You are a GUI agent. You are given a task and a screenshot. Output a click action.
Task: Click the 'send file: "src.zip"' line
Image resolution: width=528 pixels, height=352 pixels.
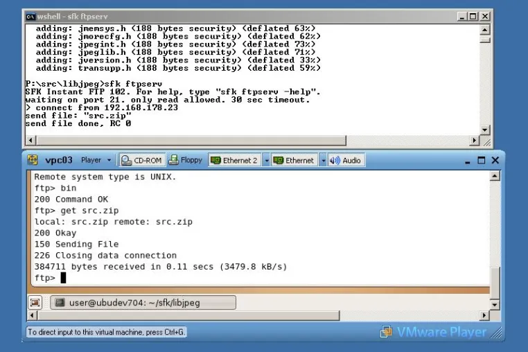(x=78, y=116)
